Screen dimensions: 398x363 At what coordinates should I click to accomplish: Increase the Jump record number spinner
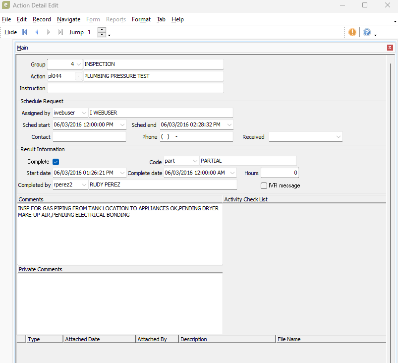tap(102, 30)
